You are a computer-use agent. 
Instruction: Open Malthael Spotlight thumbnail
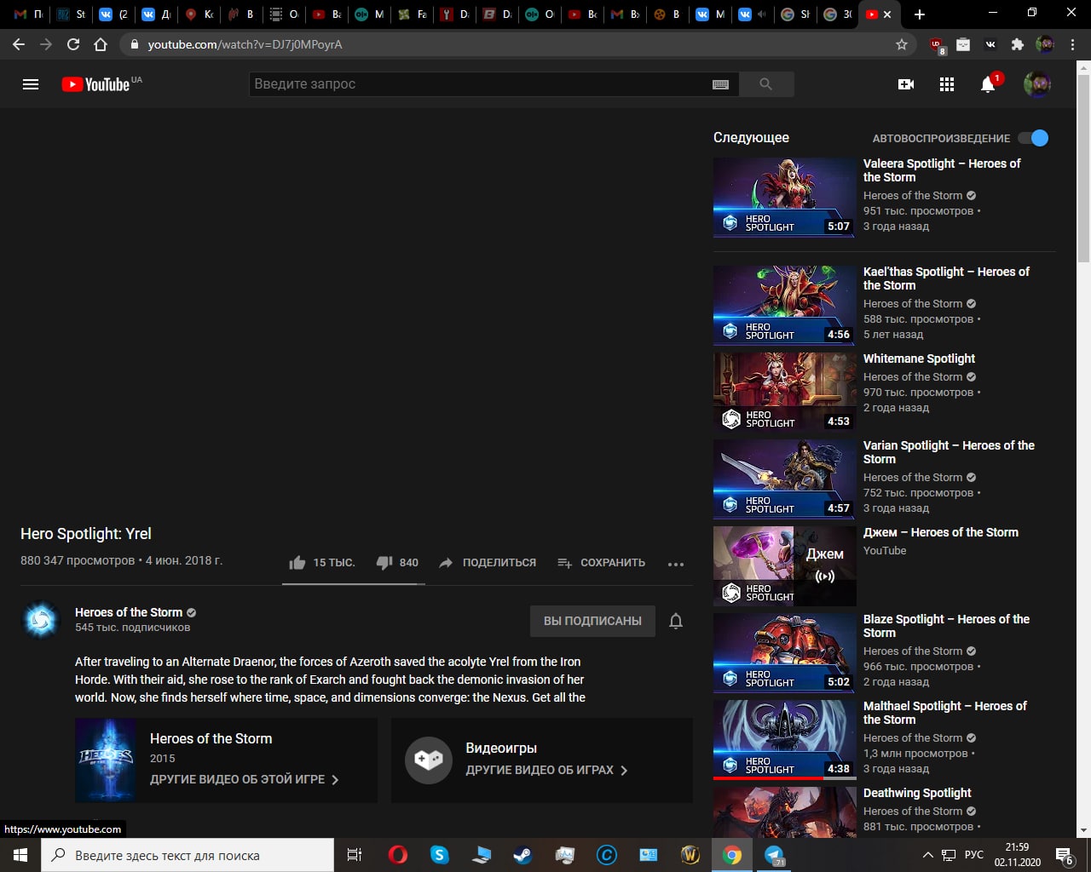(784, 739)
